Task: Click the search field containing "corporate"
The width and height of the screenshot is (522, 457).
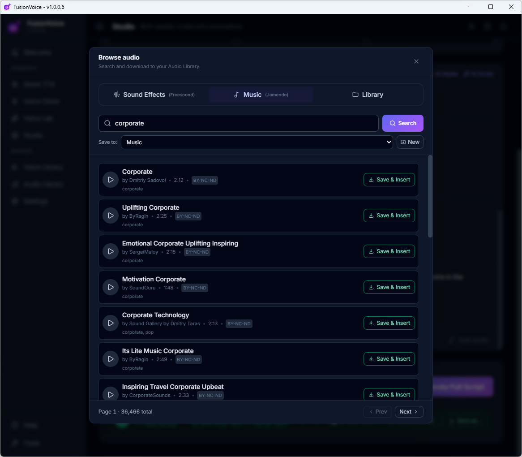Action: pyautogui.click(x=238, y=123)
